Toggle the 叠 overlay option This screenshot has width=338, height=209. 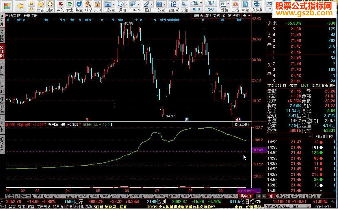coord(224,16)
